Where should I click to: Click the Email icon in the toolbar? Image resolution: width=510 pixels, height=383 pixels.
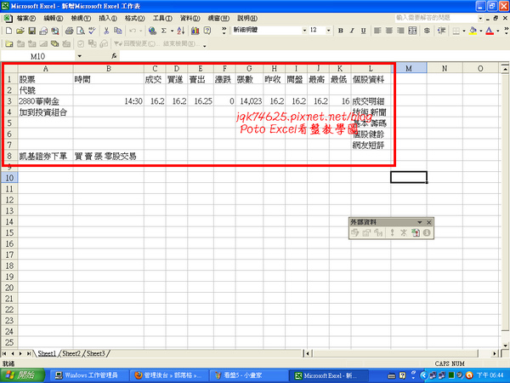43,31
